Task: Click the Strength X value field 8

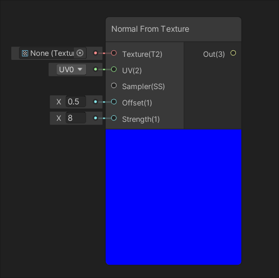Action: click(76, 118)
